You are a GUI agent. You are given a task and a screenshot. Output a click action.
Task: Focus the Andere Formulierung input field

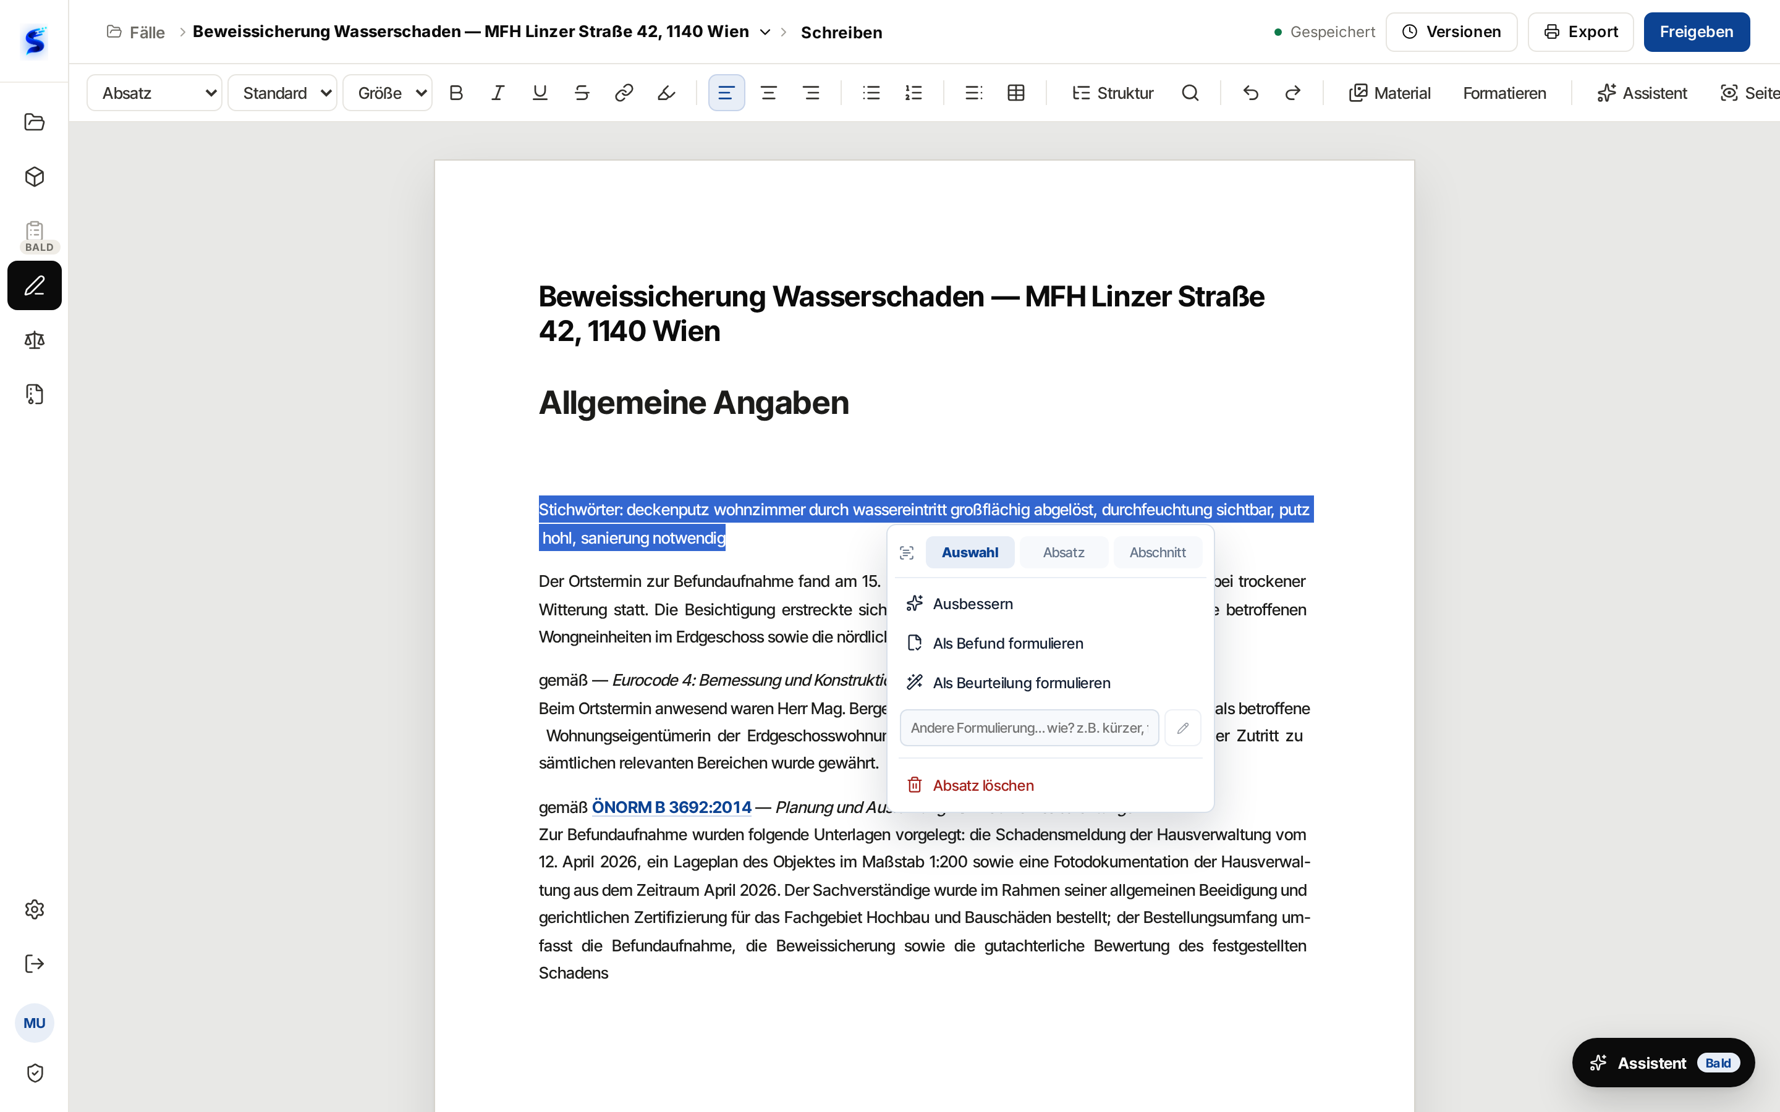(x=1029, y=727)
